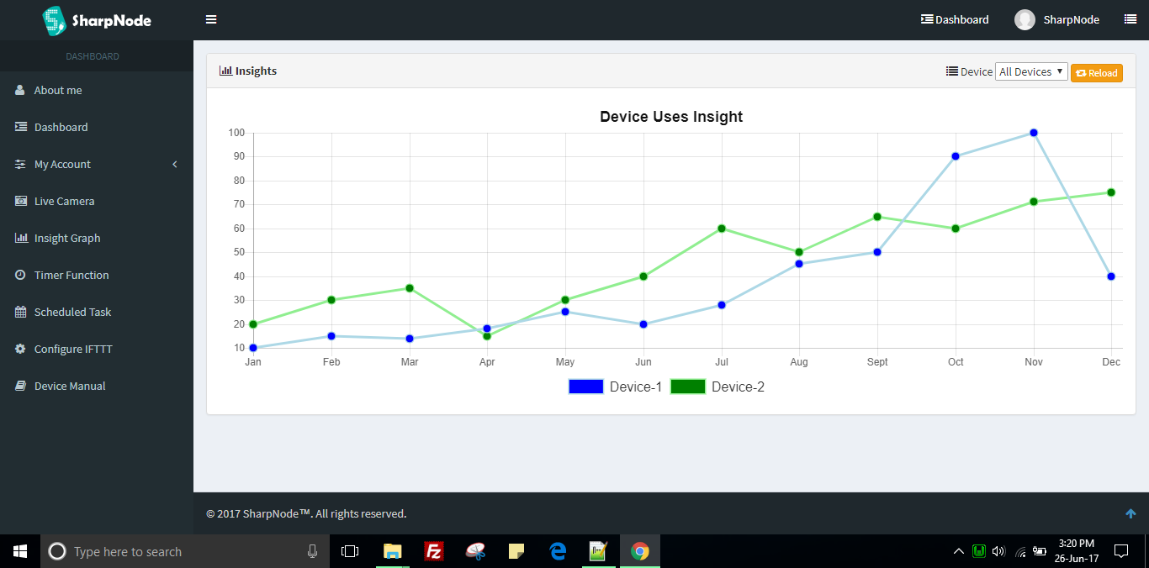Screen dimensions: 1149x568
Task: Open Device Manual in sidebar
Action: pyautogui.click(x=70, y=386)
